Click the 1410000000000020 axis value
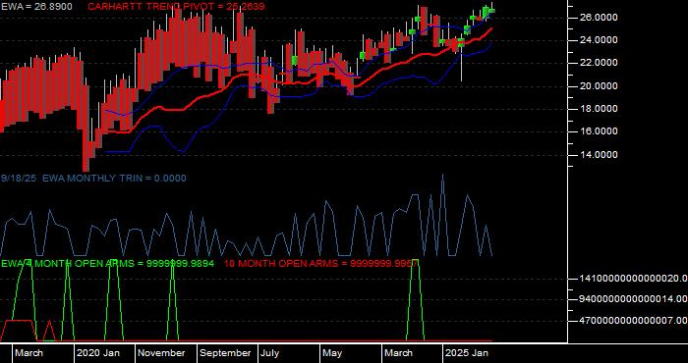Viewport: 688px width, 363px height. [634, 278]
